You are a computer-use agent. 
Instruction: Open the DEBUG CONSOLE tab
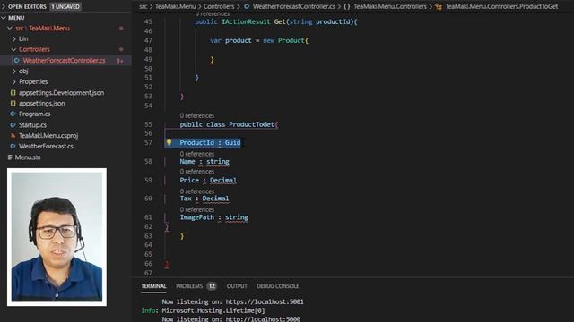(x=277, y=286)
